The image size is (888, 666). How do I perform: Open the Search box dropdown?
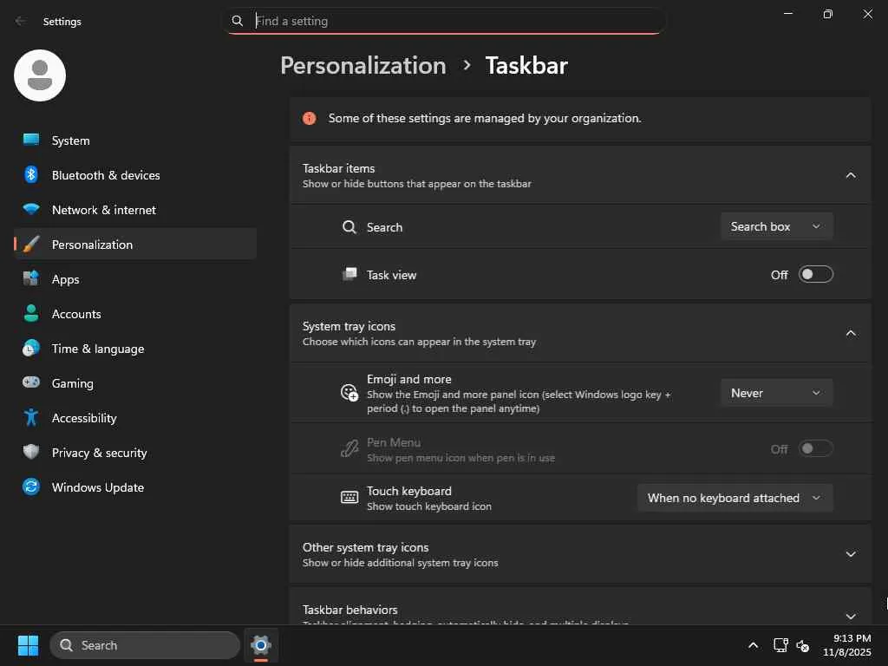[776, 226]
